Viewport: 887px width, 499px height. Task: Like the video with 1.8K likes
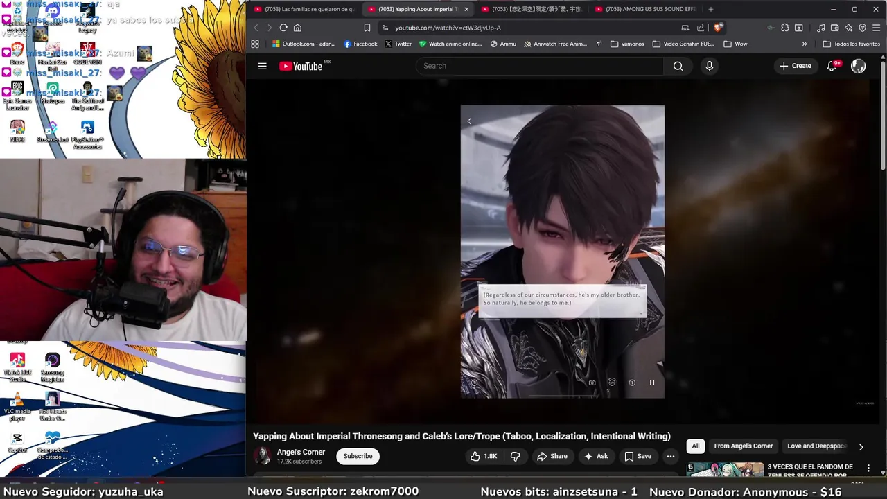coord(484,456)
